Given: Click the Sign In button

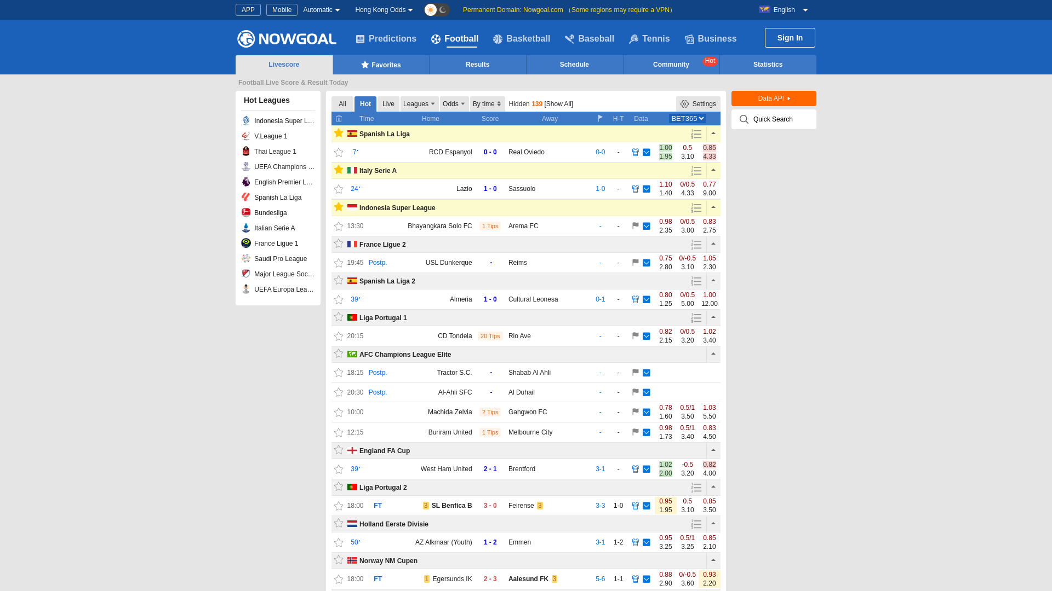Looking at the screenshot, I should click(x=790, y=38).
